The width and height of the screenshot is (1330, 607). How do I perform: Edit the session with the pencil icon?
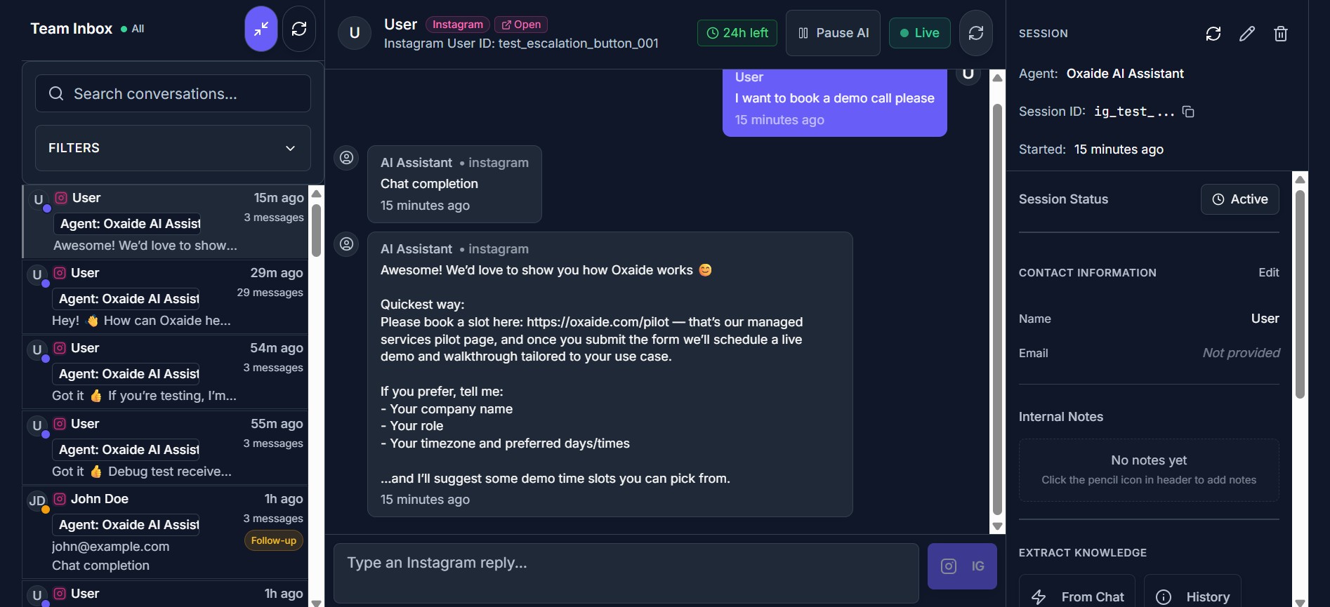[1248, 33]
